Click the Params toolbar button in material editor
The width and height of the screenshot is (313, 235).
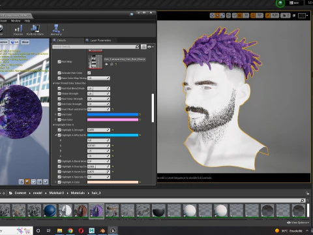click(x=18, y=31)
